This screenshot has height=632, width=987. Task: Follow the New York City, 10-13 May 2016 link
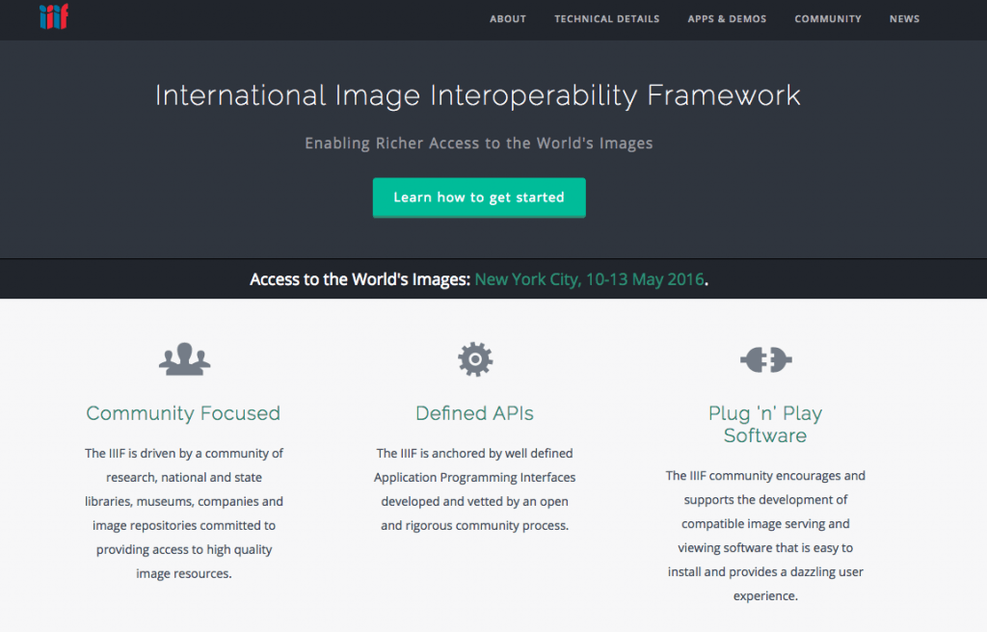pyautogui.click(x=589, y=279)
